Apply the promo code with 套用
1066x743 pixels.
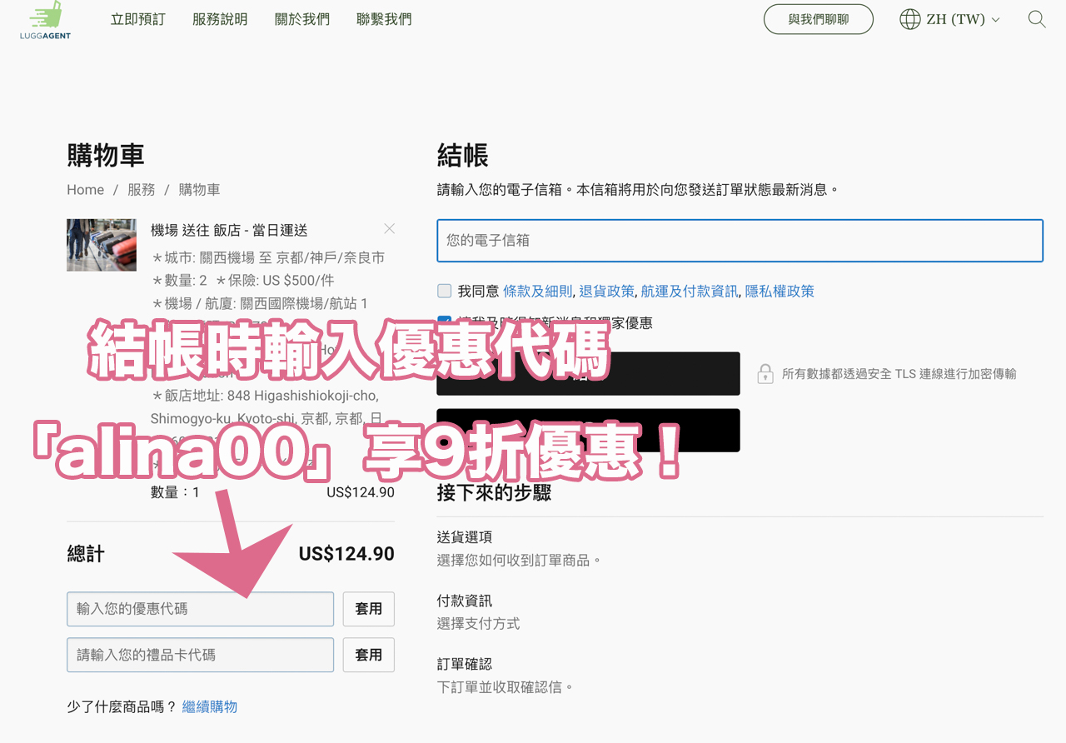[x=369, y=609]
